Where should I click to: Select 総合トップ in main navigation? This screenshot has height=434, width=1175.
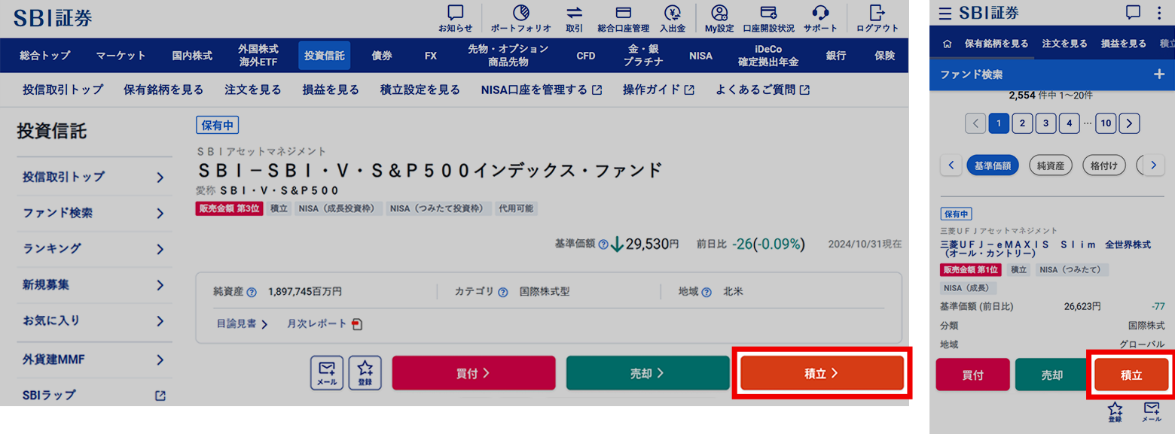click(45, 56)
